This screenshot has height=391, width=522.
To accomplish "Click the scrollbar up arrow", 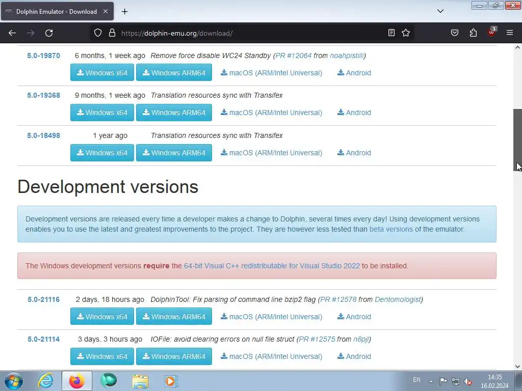I will click(x=517, y=47).
